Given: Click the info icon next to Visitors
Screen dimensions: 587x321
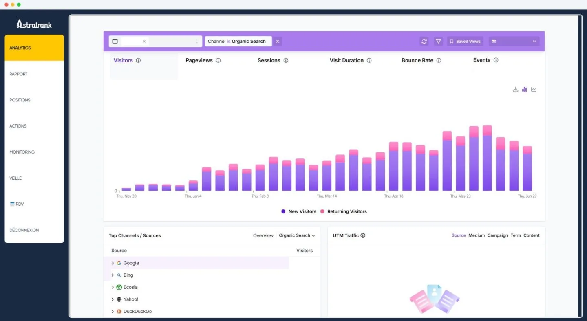Looking at the screenshot, I should (x=138, y=60).
